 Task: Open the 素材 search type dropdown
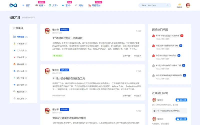point(144,5)
